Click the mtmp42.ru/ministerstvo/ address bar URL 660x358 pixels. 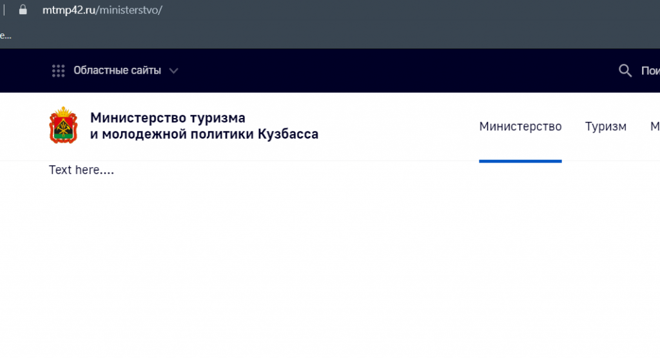(102, 10)
